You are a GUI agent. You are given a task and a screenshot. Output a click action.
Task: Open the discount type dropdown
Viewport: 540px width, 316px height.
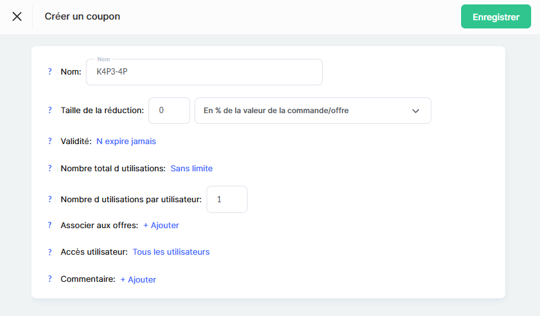312,111
